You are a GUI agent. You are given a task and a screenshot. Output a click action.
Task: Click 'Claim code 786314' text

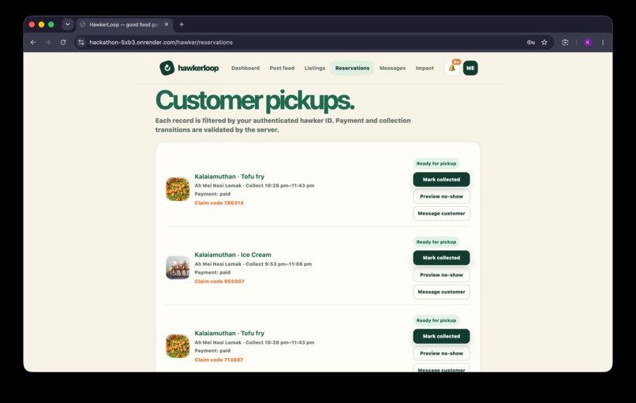click(219, 203)
